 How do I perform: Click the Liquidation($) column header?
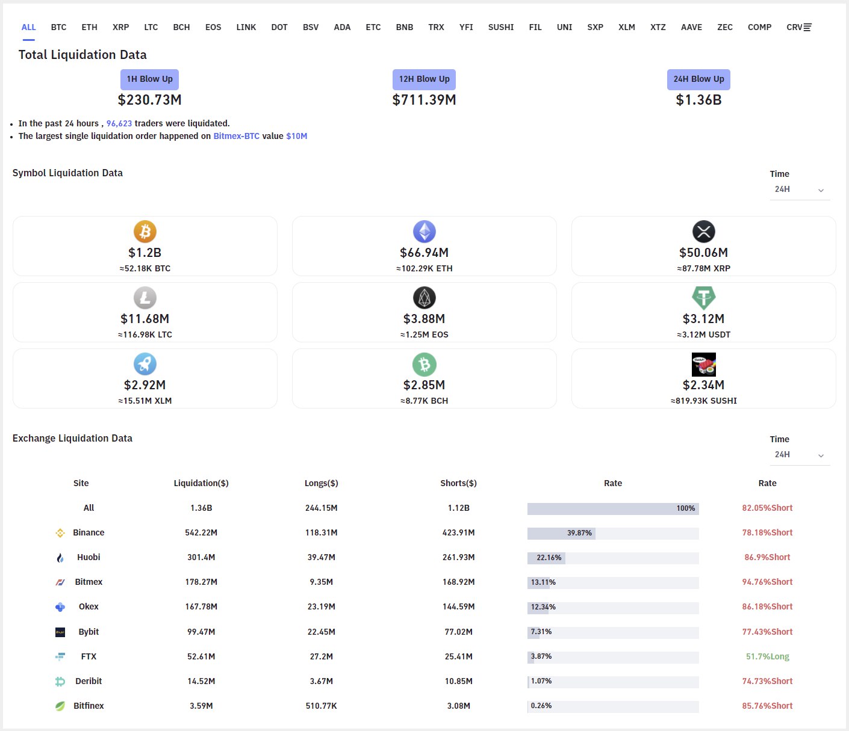(x=201, y=483)
